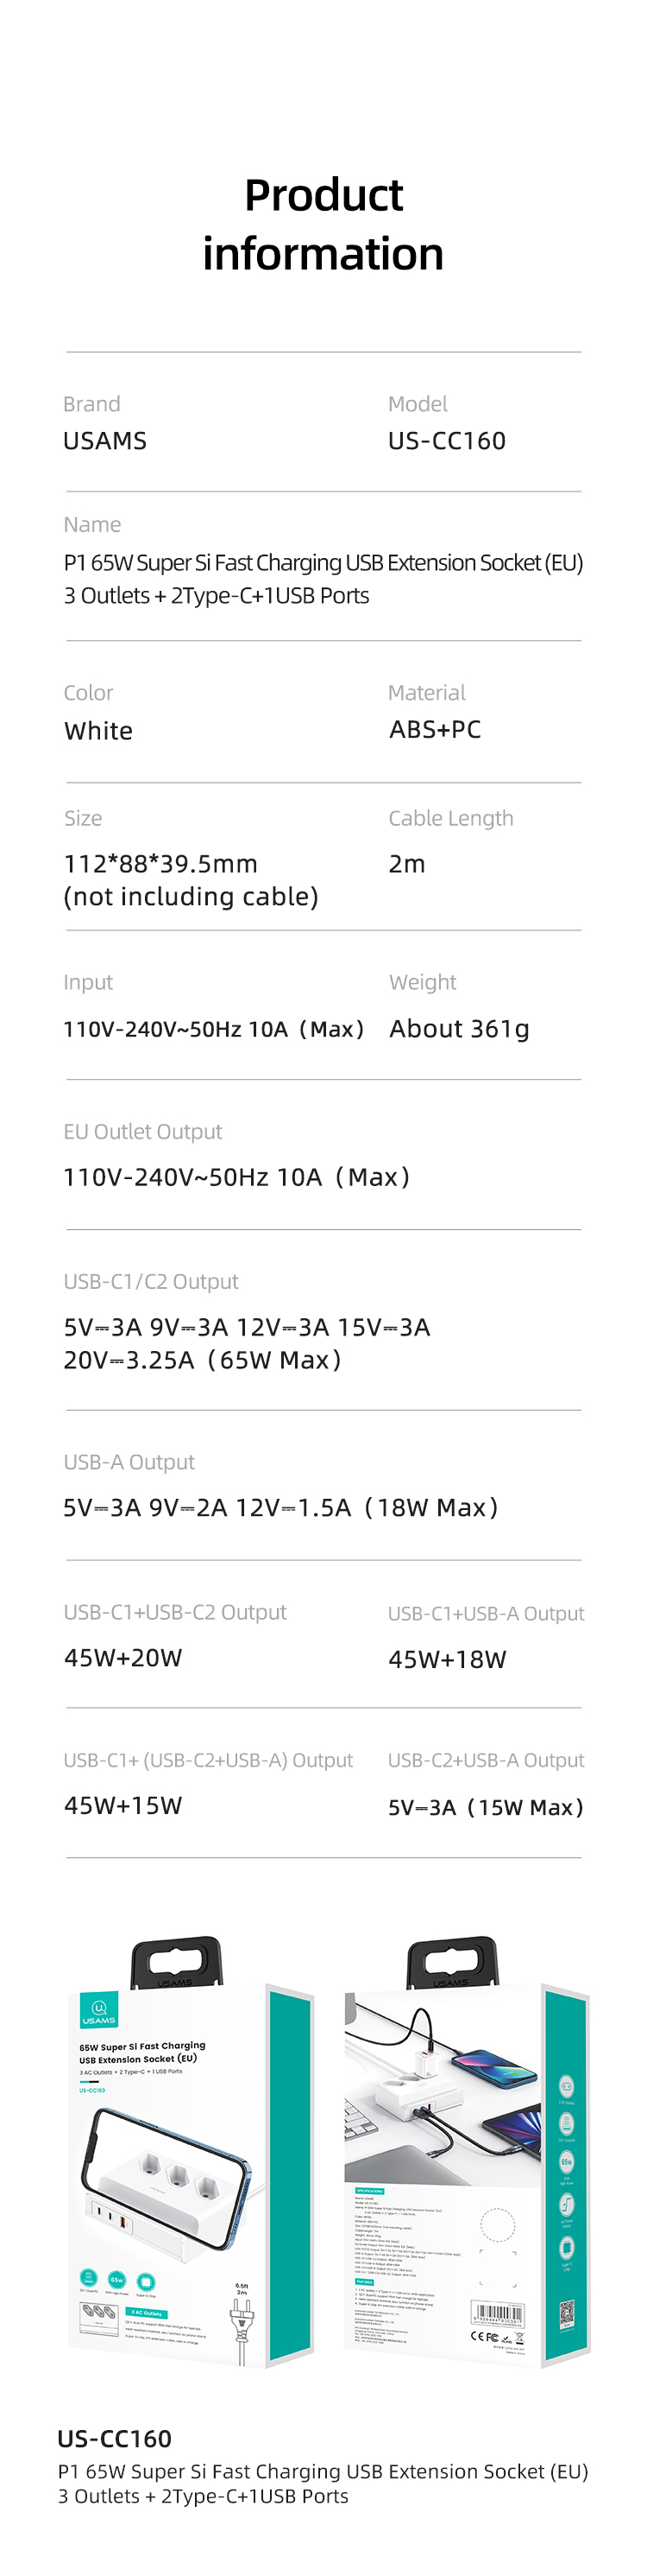This screenshot has height=2576, width=647.
Task: Click the QR code on back package
Action: [567, 2312]
